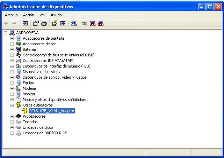Screen dimensions: 224x158
Task: Collapse the ANDROMEDA root node
Action: [x=5, y=33]
